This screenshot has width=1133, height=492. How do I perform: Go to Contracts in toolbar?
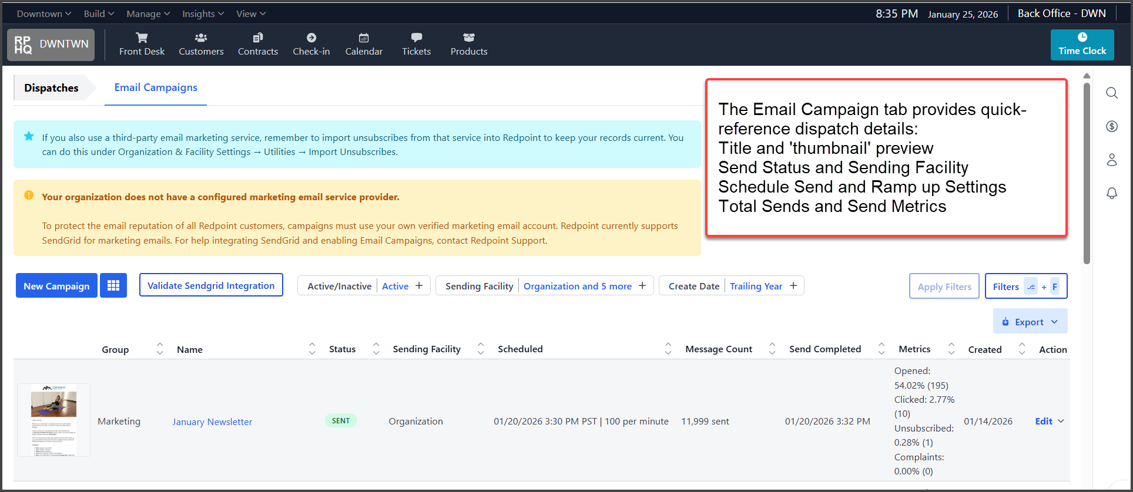tap(257, 45)
